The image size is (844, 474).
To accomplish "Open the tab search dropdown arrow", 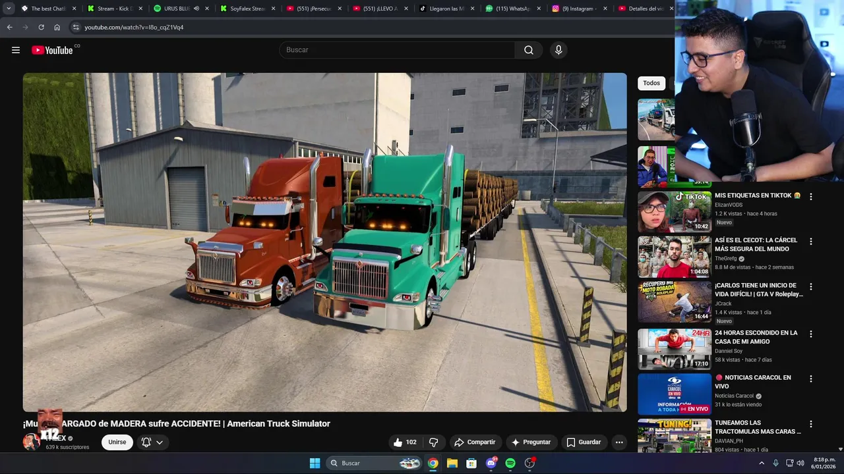I will pyautogui.click(x=9, y=9).
